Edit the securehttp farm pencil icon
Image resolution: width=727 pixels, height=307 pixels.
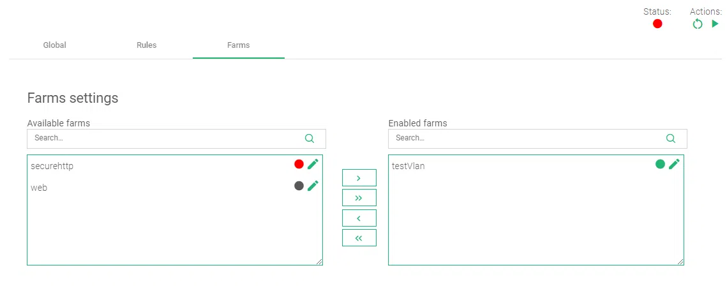pos(313,164)
